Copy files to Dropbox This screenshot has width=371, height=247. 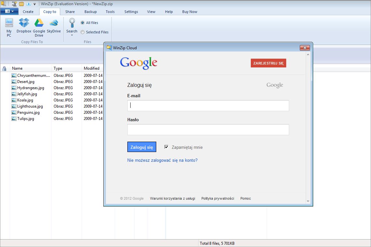(24, 26)
